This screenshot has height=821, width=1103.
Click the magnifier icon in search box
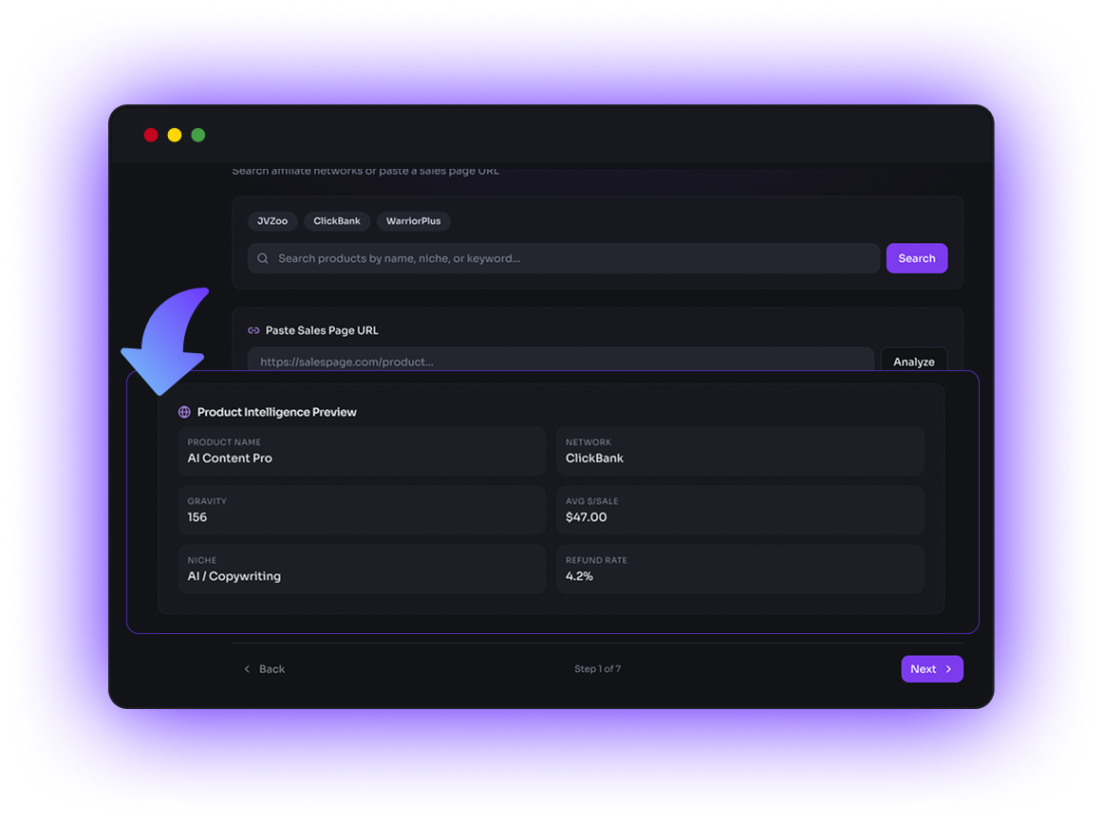click(x=262, y=258)
